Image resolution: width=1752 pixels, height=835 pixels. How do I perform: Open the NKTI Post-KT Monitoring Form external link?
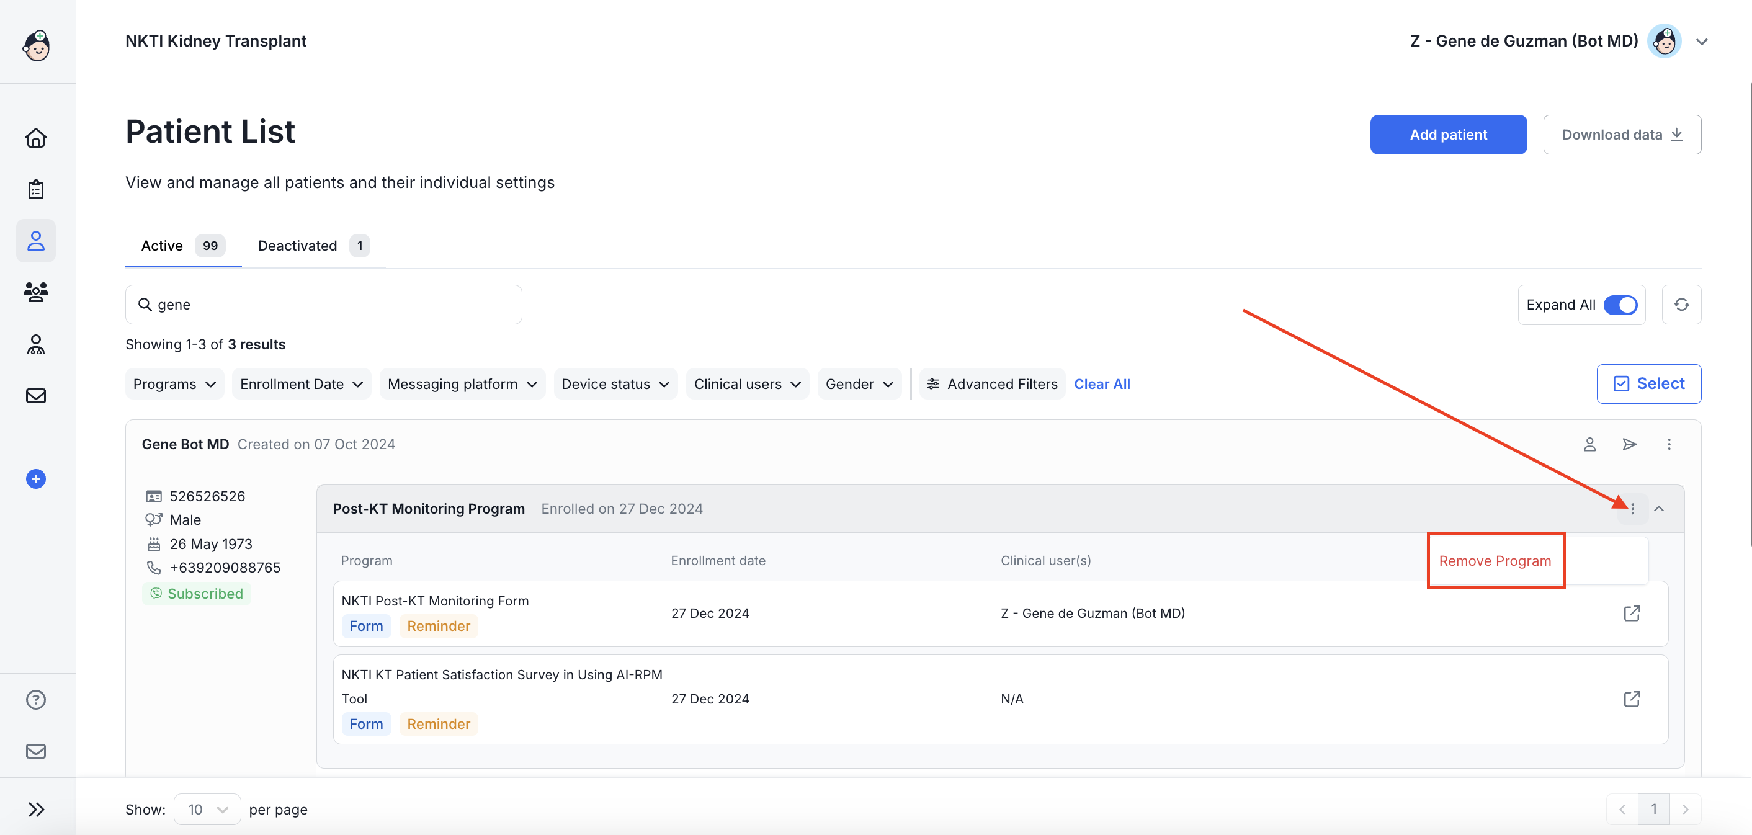(x=1632, y=614)
